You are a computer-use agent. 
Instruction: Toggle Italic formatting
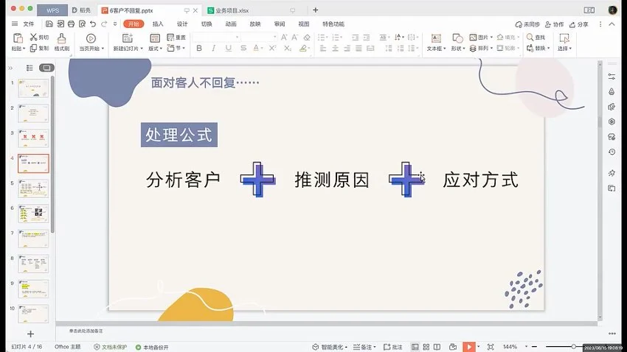pos(213,48)
